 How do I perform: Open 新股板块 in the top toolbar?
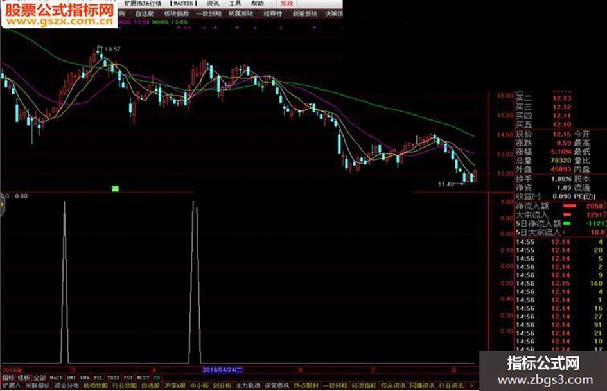(x=305, y=14)
